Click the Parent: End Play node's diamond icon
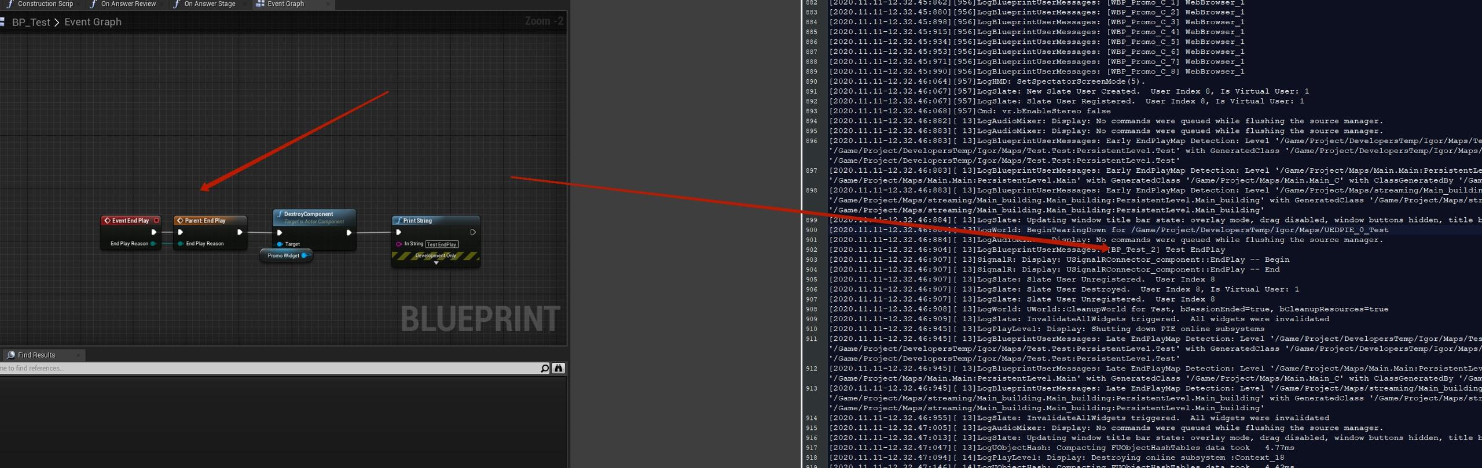 [180, 221]
